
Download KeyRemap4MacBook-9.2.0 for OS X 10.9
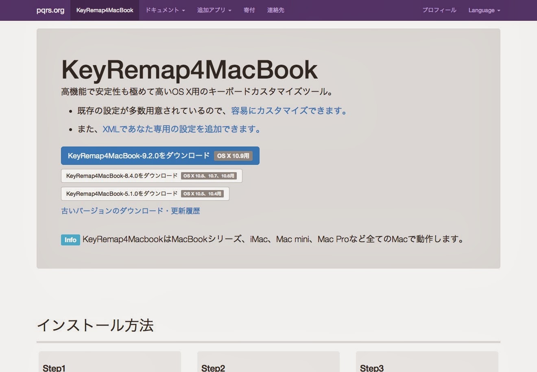tap(160, 155)
